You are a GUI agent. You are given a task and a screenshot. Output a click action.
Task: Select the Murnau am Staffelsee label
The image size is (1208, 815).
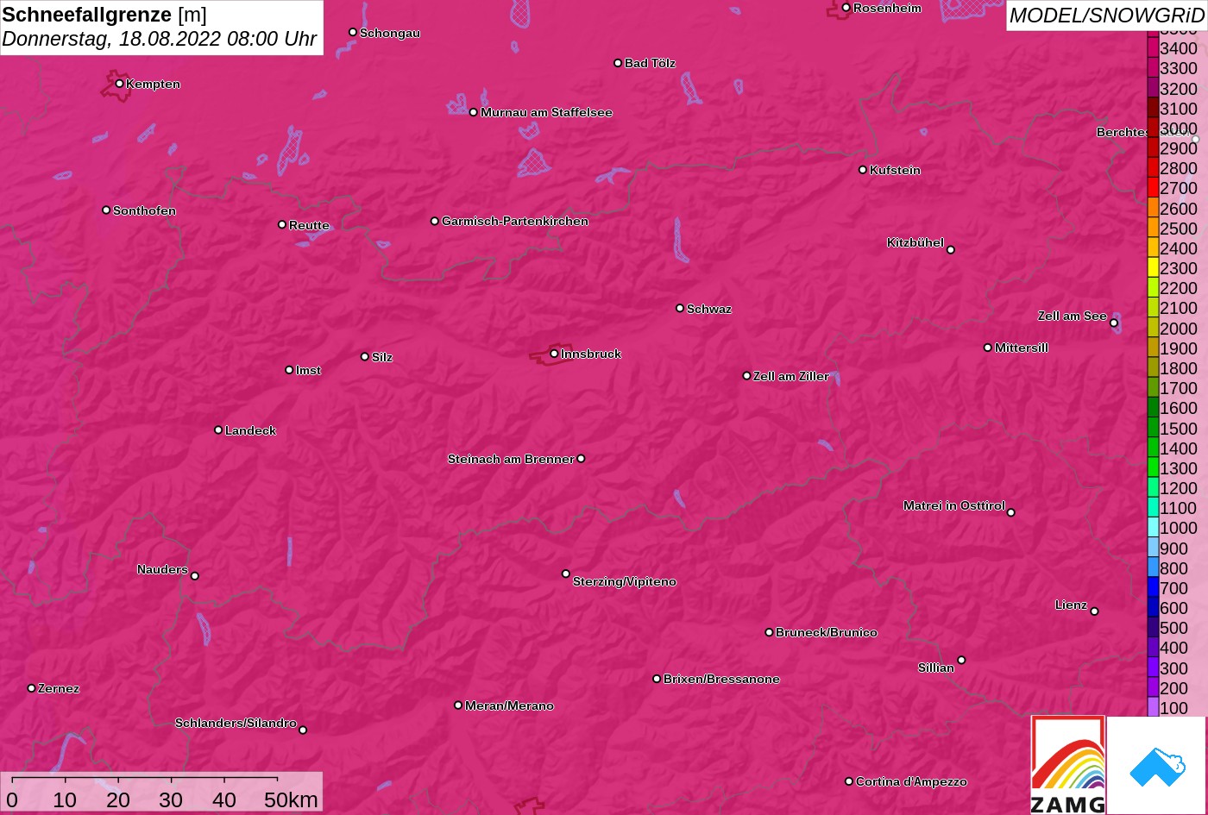[546, 112]
